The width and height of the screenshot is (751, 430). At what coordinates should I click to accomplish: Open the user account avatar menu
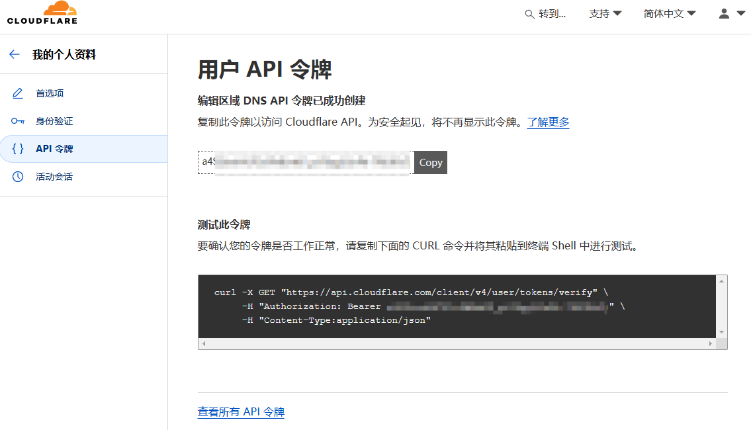[731, 13]
